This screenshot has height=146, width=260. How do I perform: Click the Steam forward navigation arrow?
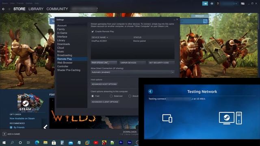9,9
